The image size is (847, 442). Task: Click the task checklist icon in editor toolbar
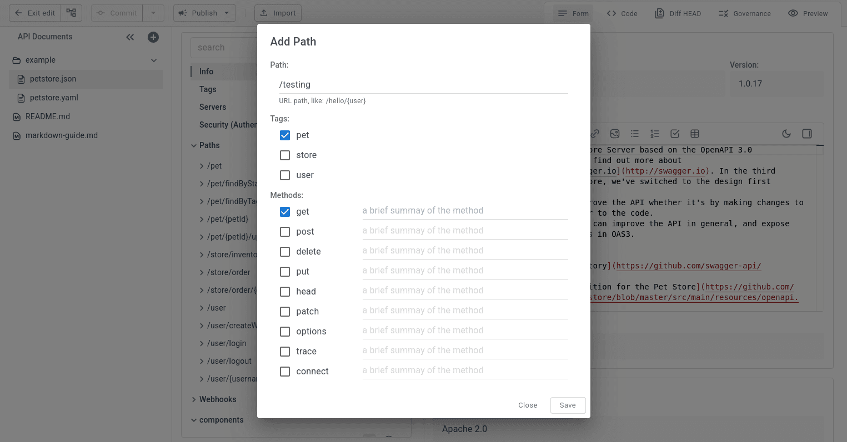pyautogui.click(x=675, y=134)
